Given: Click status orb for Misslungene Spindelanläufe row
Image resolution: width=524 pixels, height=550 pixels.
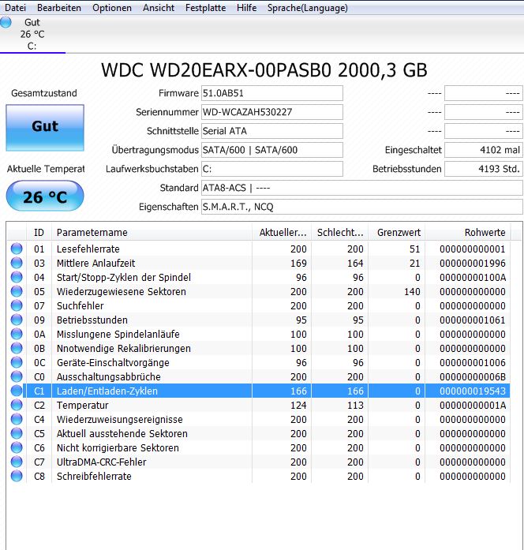Looking at the screenshot, I should pyautogui.click(x=17, y=334).
